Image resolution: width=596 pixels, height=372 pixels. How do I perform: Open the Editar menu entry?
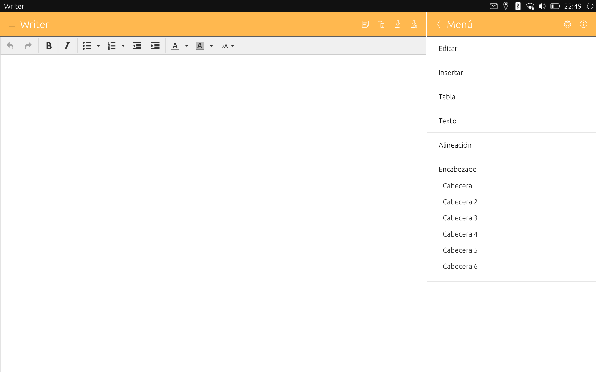[x=511, y=48]
